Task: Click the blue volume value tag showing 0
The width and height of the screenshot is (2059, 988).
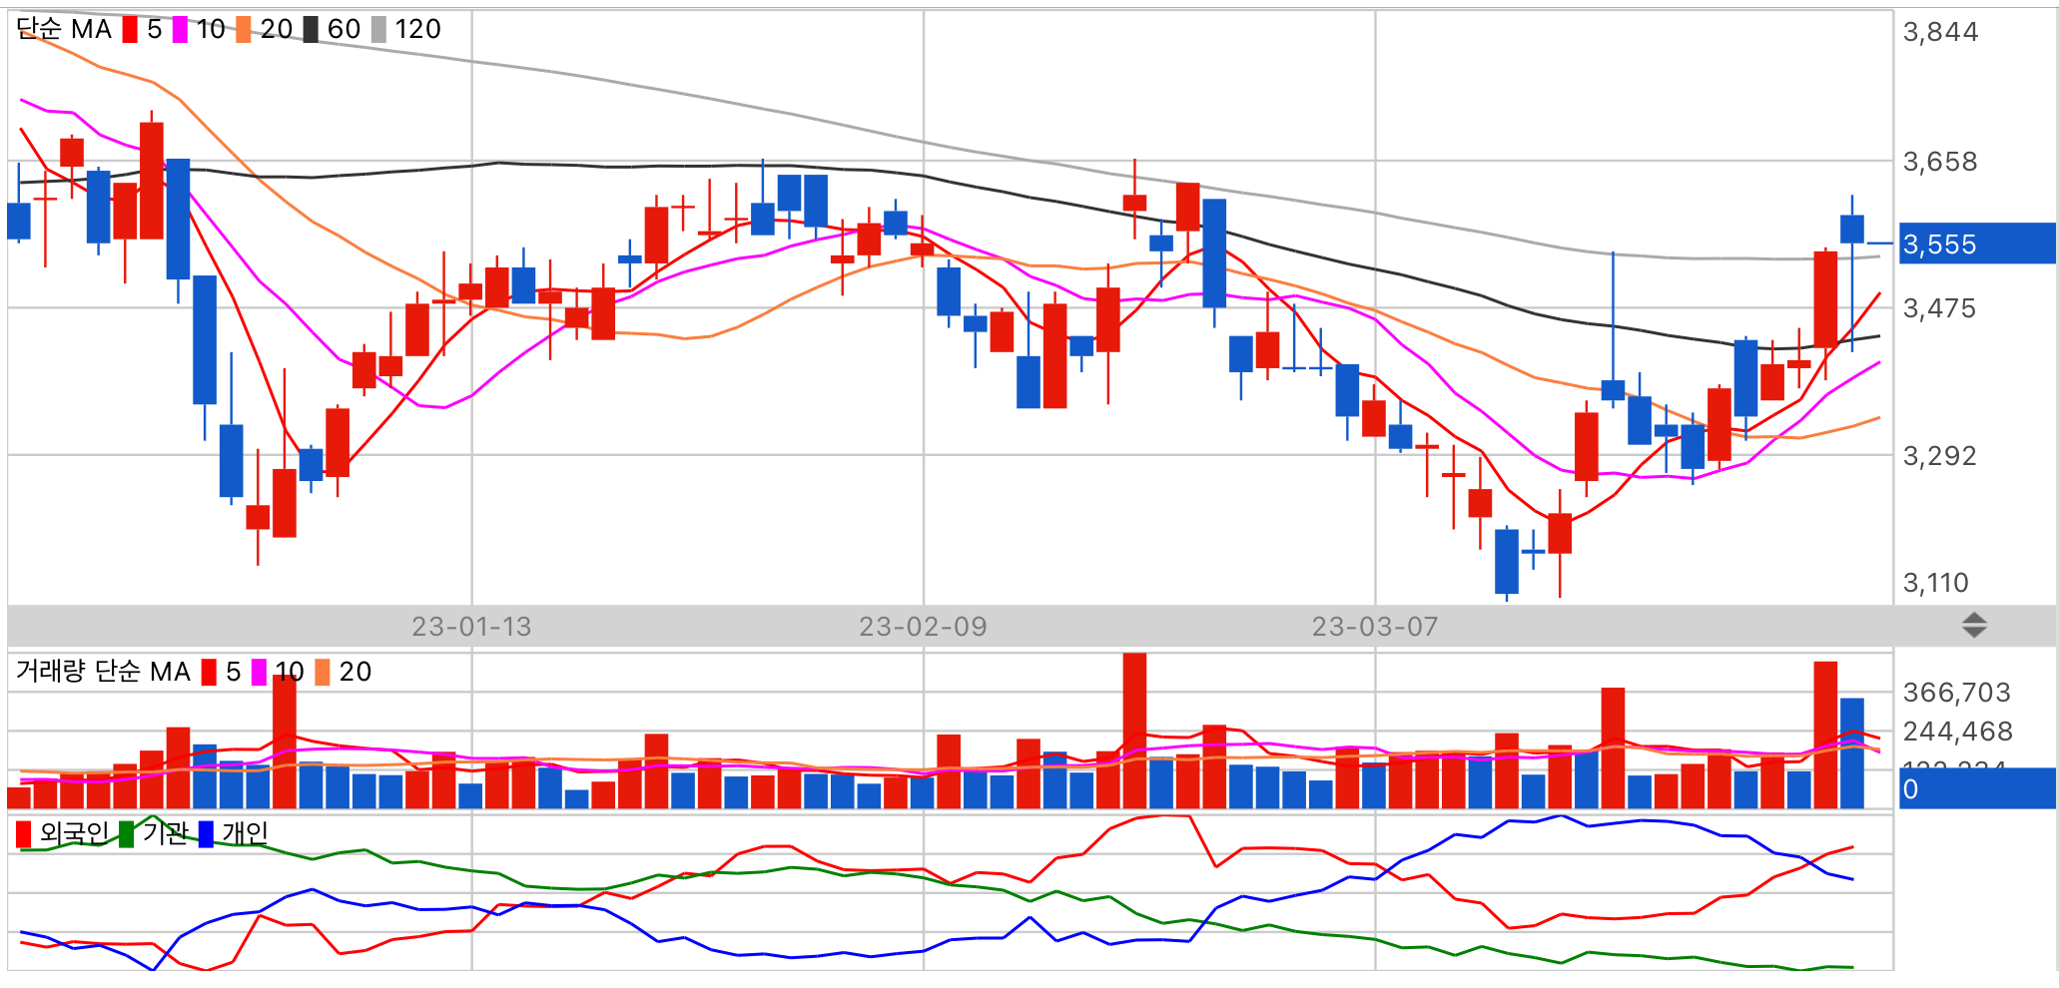Action: coord(1976,788)
